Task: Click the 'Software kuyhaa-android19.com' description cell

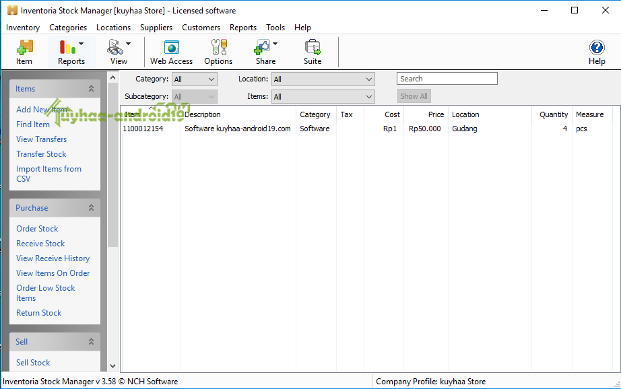Action: pos(238,129)
